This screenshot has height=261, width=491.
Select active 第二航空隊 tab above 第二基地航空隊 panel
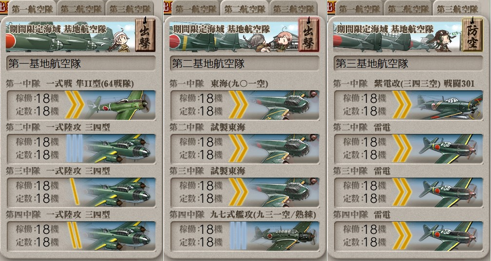[x=245, y=9]
